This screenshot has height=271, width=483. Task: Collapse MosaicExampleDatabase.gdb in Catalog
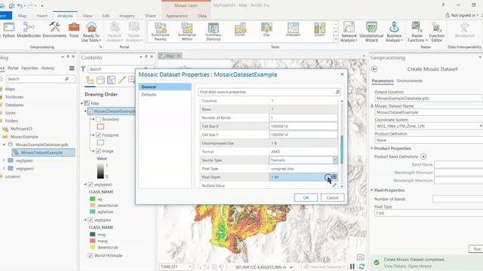tap(4, 145)
